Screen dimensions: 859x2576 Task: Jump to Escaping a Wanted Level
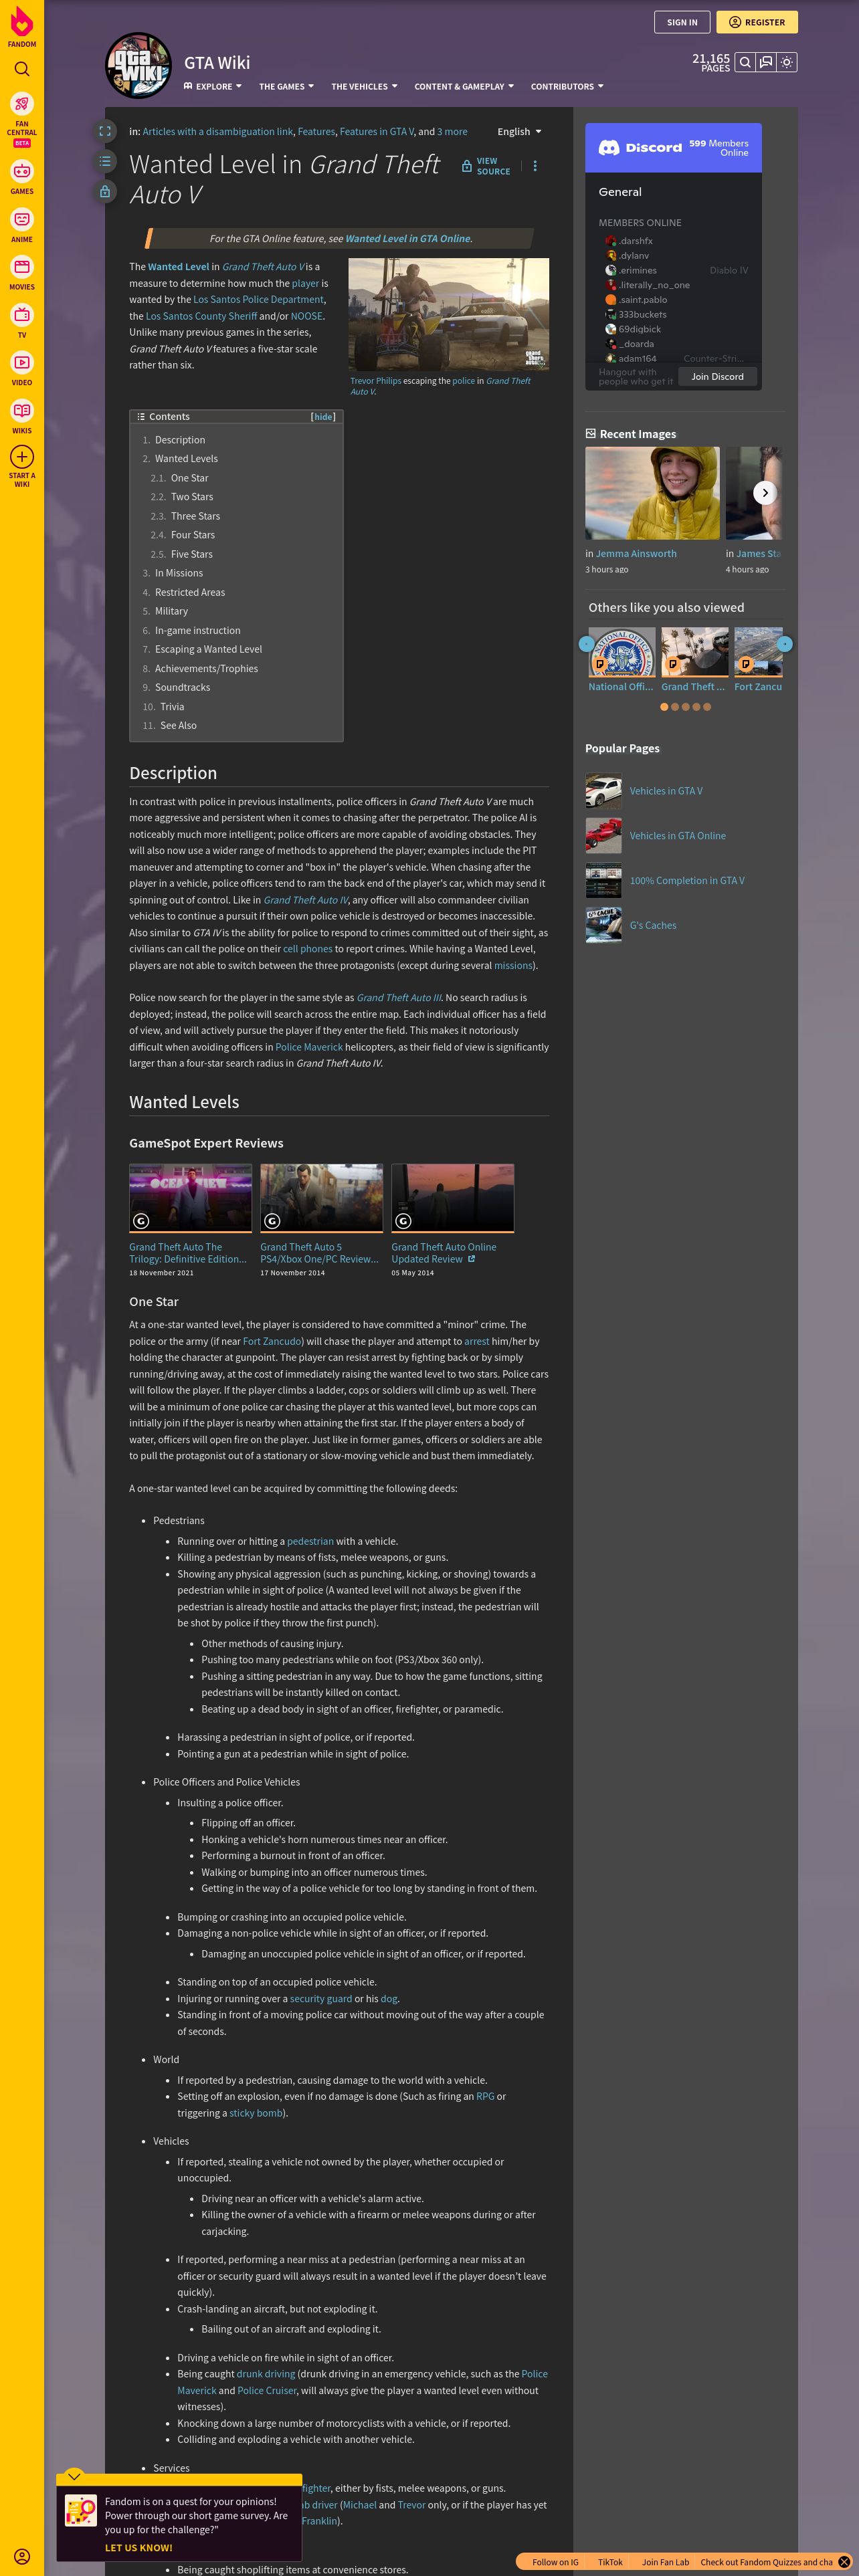tap(208, 649)
